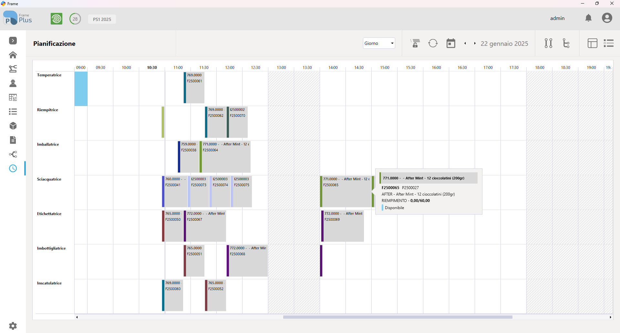This screenshot has height=333, width=620.
Task: Click the 28 circular badge
Action: (75, 19)
